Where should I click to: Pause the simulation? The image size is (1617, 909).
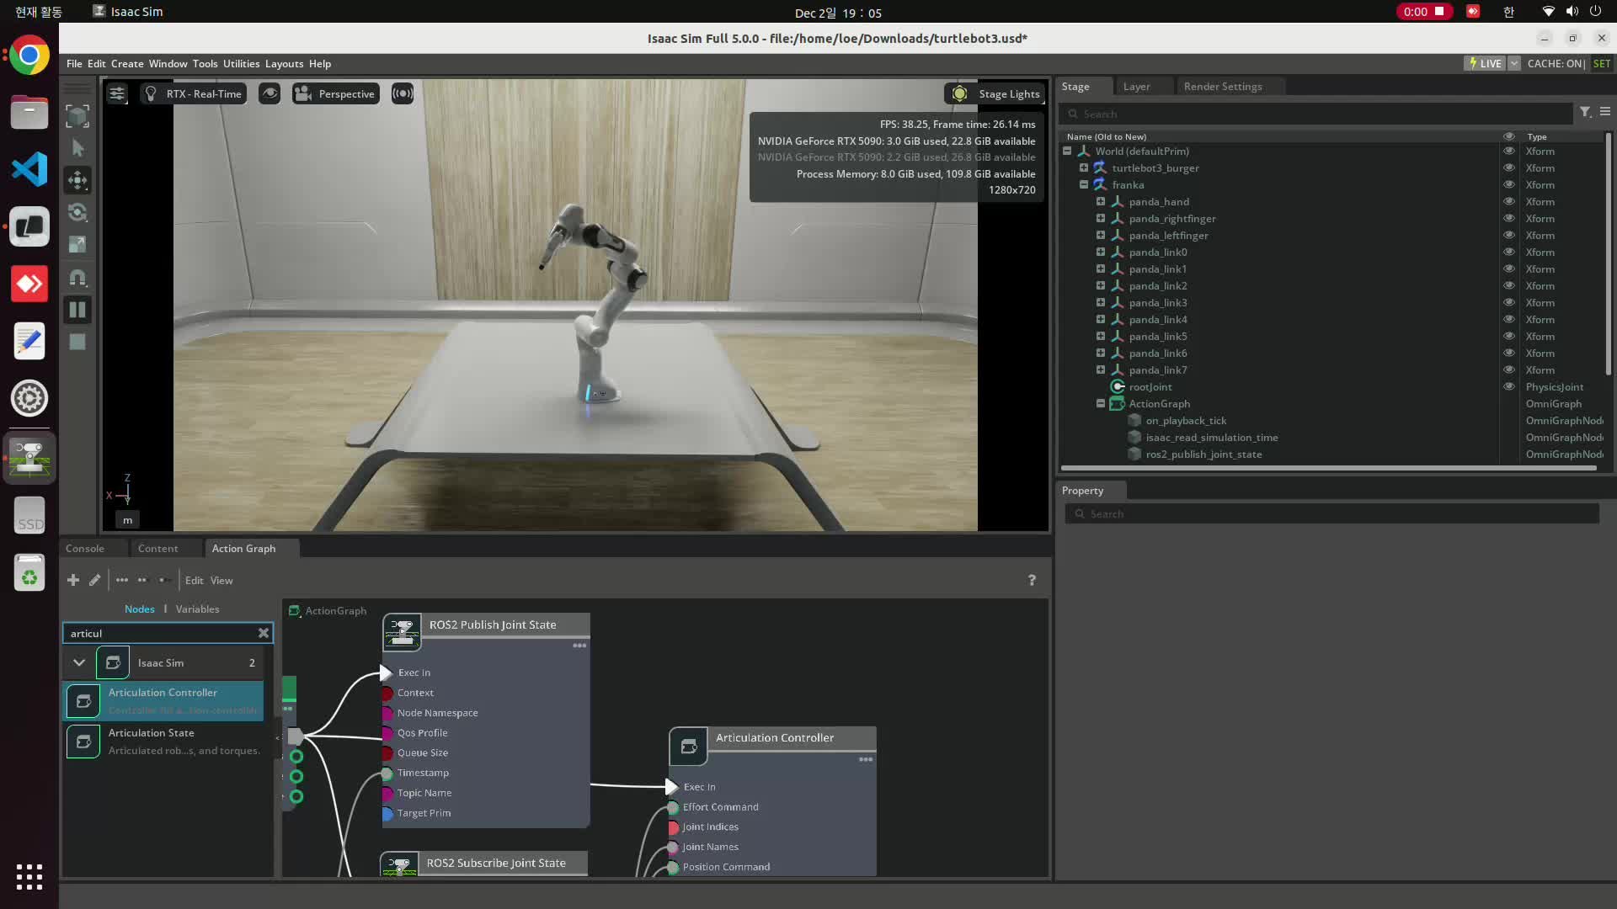(x=77, y=310)
